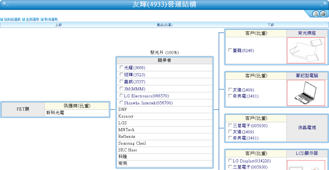This screenshot has width=329, height=170.
Task: Click arrow icon beside 全部選取
Action: [23, 19]
